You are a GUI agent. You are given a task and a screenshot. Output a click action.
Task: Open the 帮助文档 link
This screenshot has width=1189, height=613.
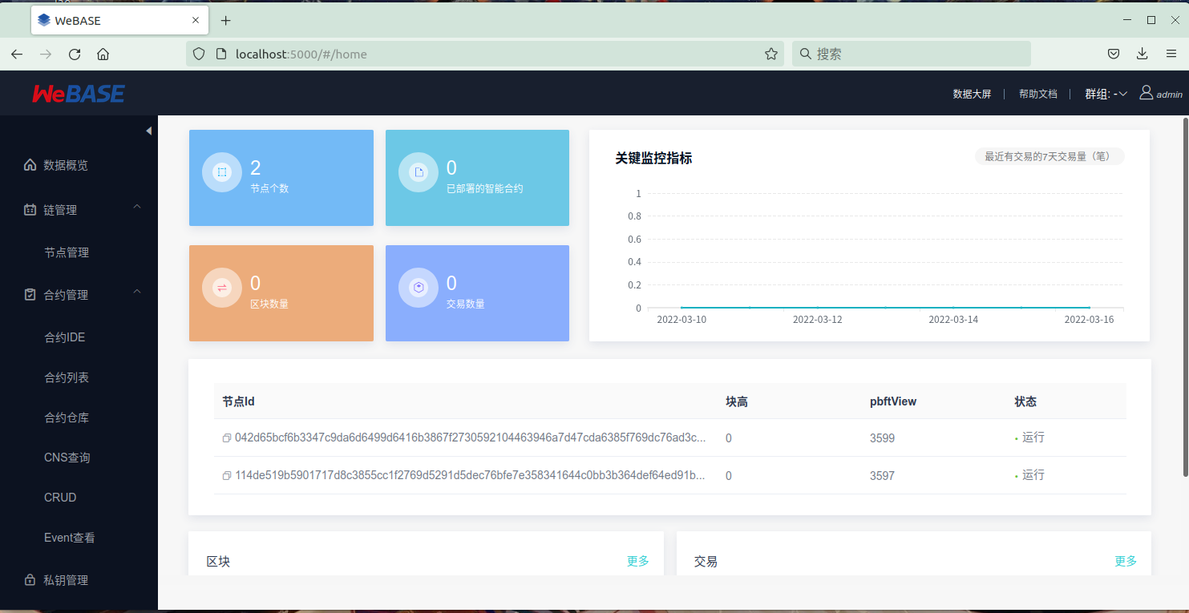1038,94
